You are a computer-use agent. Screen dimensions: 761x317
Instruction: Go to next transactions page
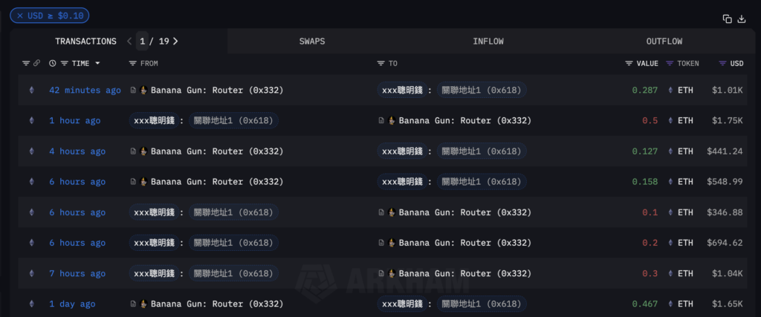click(175, 42)
